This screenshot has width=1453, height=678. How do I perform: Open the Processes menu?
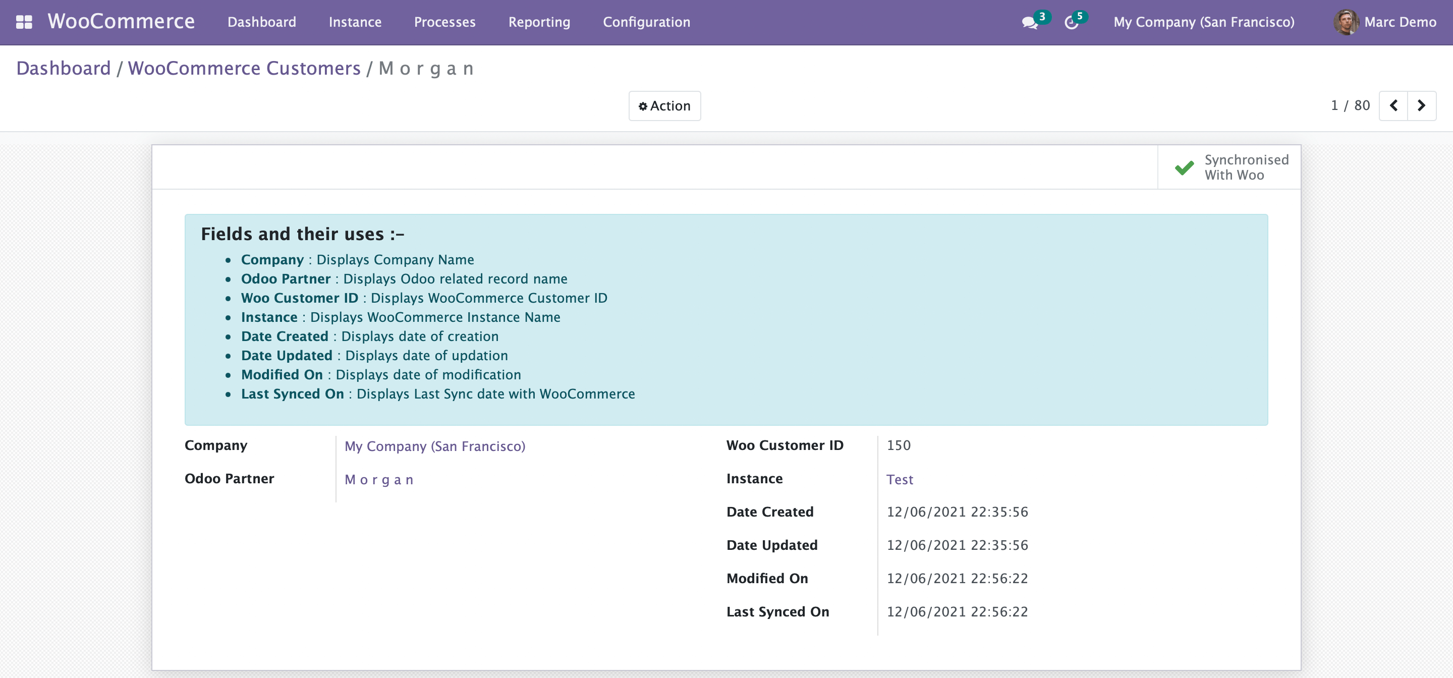tap(444, 22)
